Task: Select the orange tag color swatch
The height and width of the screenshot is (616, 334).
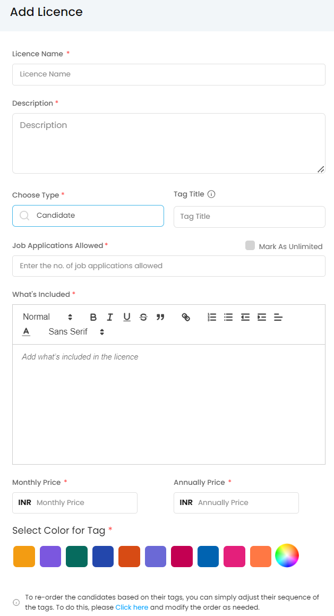Action: 24,556
